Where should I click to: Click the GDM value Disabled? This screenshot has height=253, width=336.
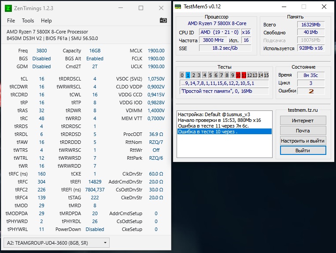coord(41,66)
